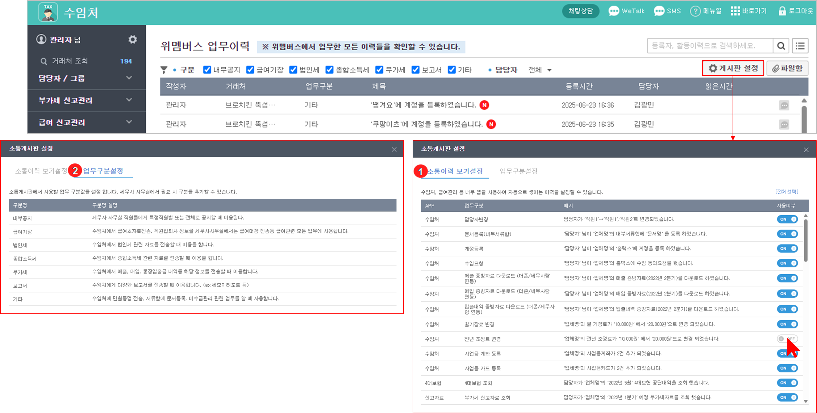Click the 게시판 설정 button
The image size is (817, 413).
[733, 68]
